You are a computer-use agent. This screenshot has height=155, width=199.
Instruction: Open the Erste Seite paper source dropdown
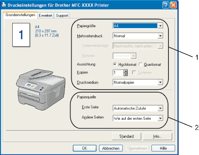pyautogui.click(x=160, y=108)
